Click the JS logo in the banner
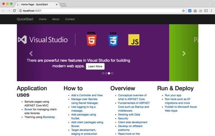The height and width of the screenshot is (136, 215). (134, 40)
